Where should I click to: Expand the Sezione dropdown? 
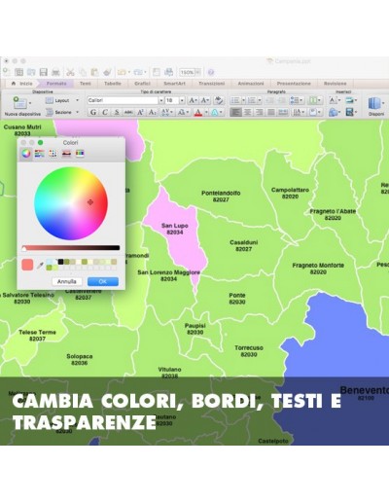coord(77,112)
